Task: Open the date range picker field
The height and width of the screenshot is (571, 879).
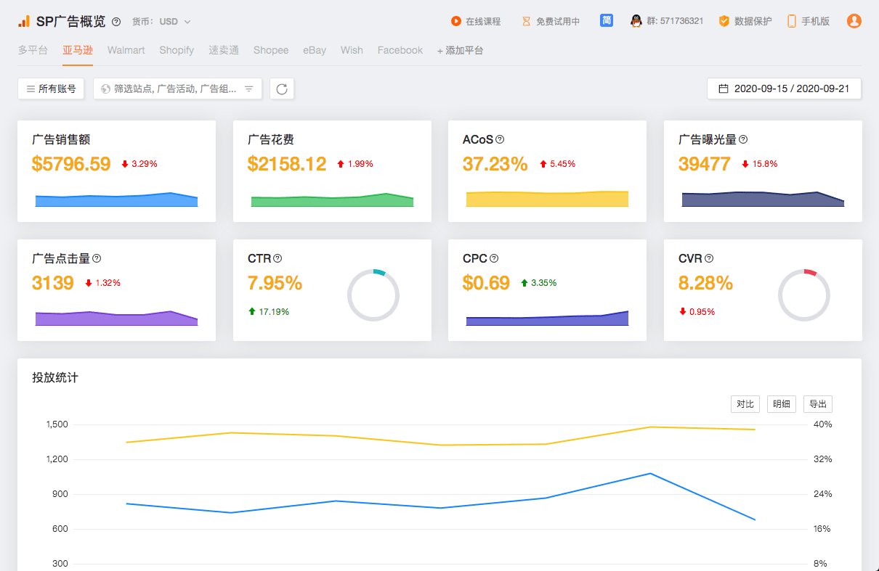Action: 784,89
